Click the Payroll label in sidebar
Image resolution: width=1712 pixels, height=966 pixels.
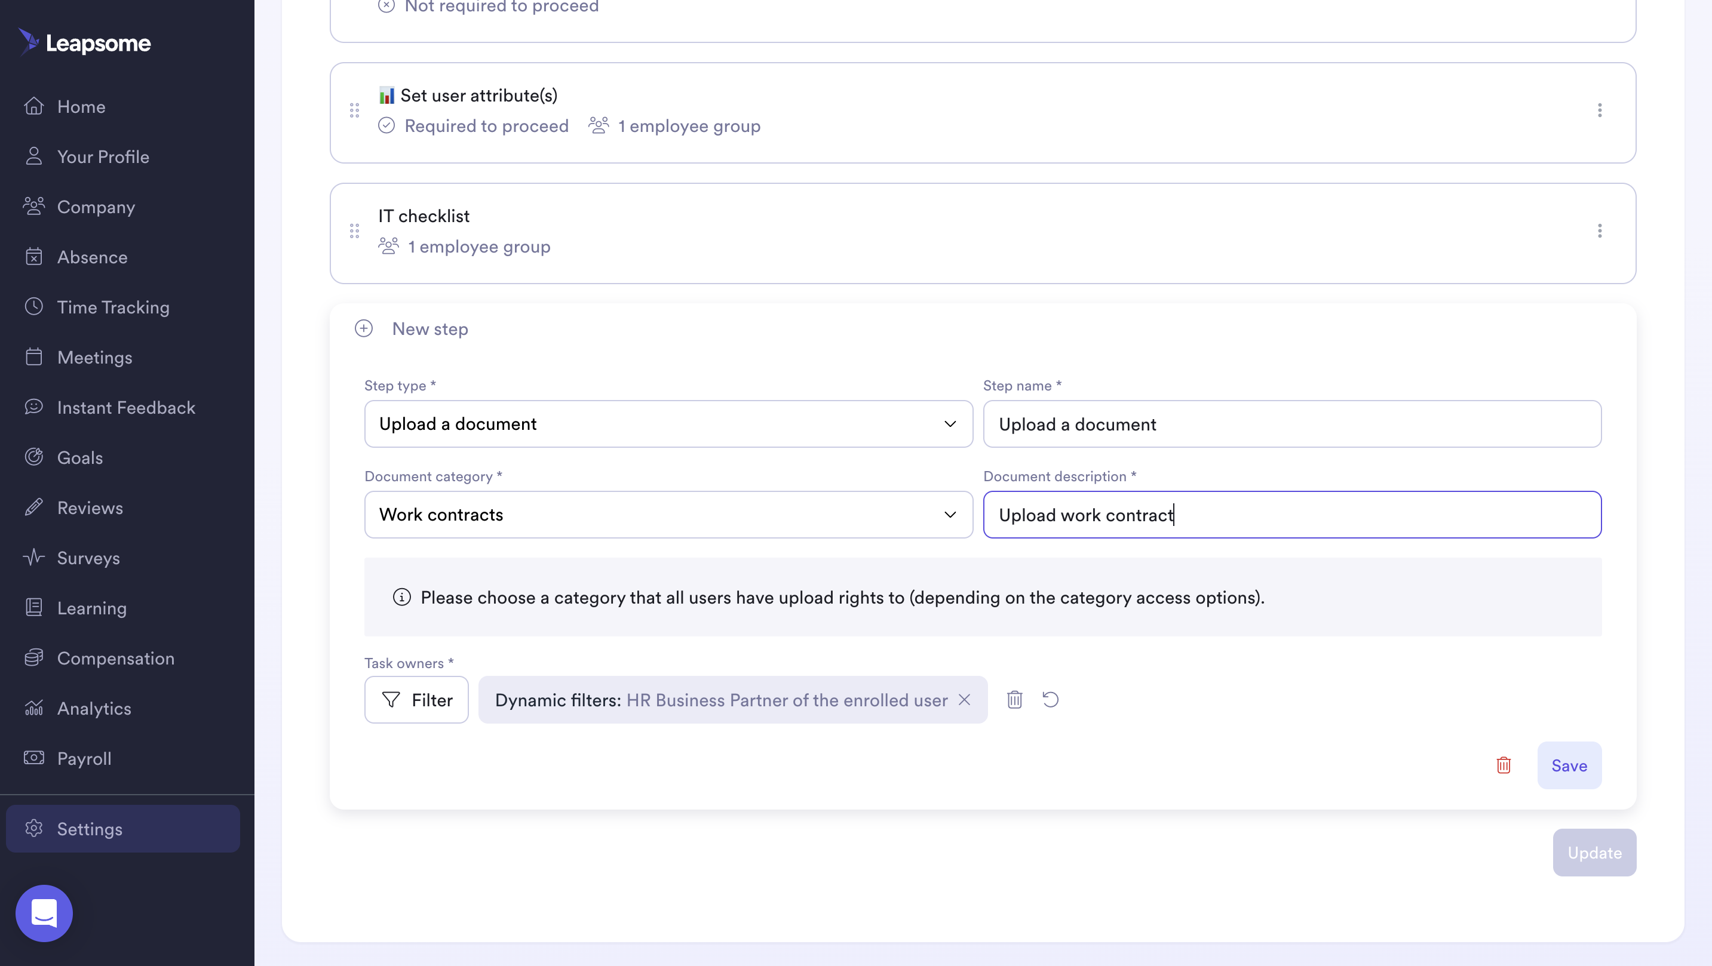[x=84, y=759]
